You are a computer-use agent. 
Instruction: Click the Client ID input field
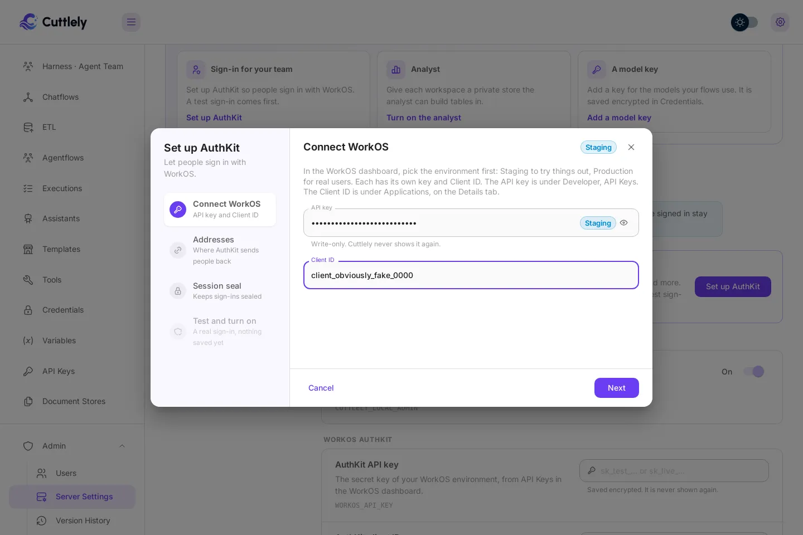click(x=471, y=275)
